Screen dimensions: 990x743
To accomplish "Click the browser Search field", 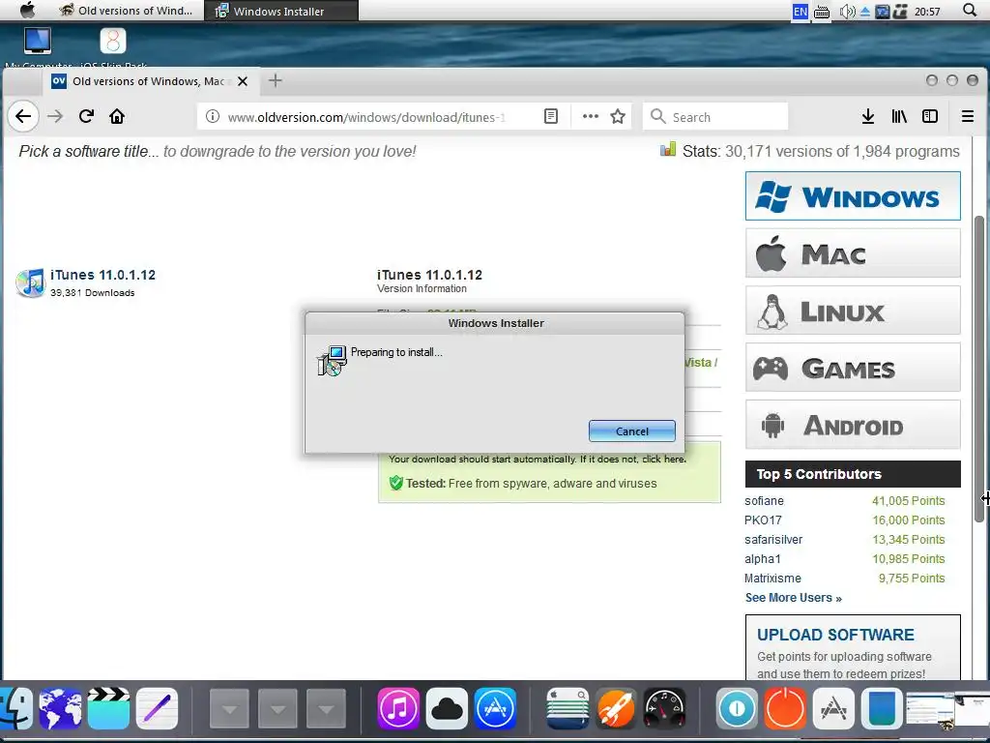I will [x=715, y=117].
